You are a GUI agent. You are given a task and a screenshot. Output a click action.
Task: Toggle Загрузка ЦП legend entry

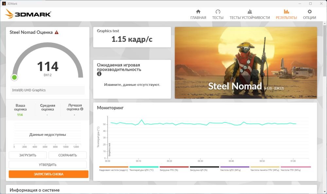point(204,169)
